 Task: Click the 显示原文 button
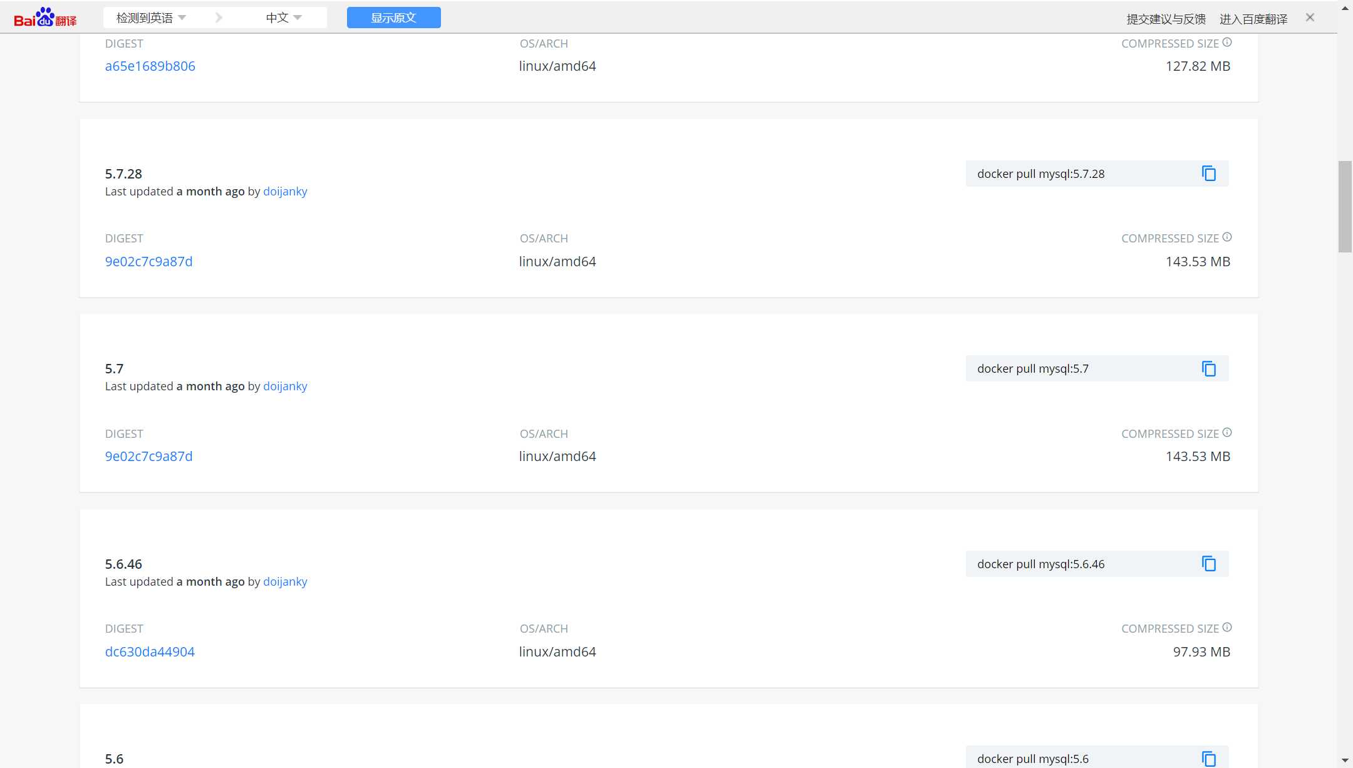393,18
